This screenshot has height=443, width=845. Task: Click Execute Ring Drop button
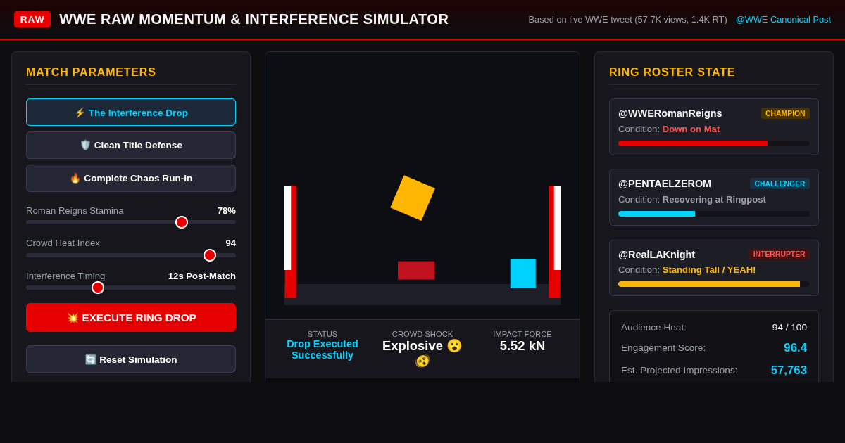[131, 317]
